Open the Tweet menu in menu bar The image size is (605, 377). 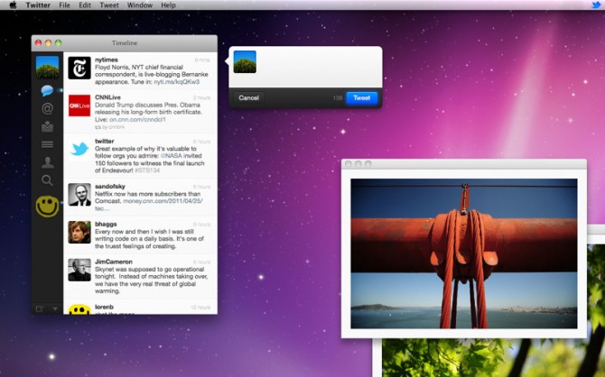tap(108, 5)
